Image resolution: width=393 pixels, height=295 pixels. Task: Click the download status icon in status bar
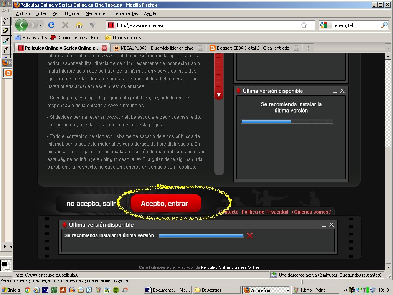click(274, 275)
